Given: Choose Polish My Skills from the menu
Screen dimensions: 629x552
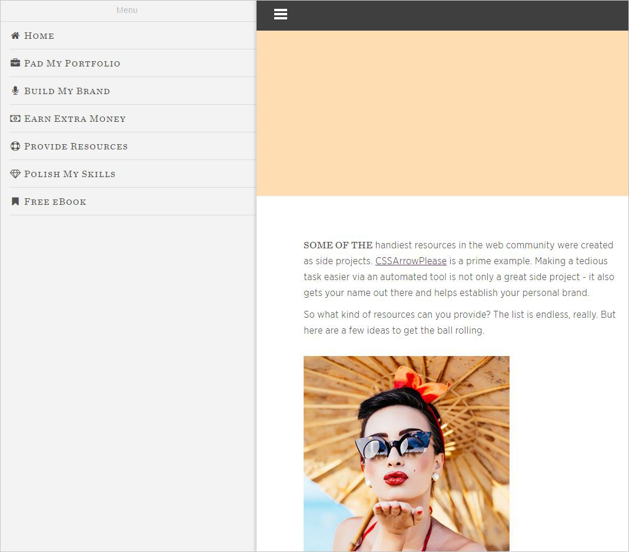Looking at the screenshot, I should [x=132, y=174].
